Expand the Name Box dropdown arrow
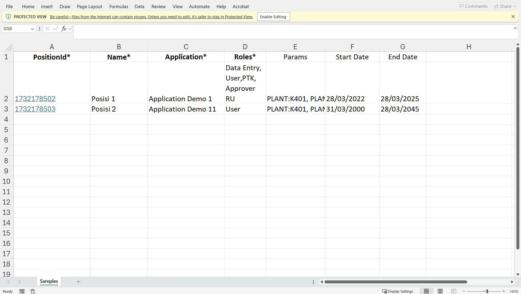Image resolution: width=521 pixels, height=294 pixels. [x=32, y=29]
